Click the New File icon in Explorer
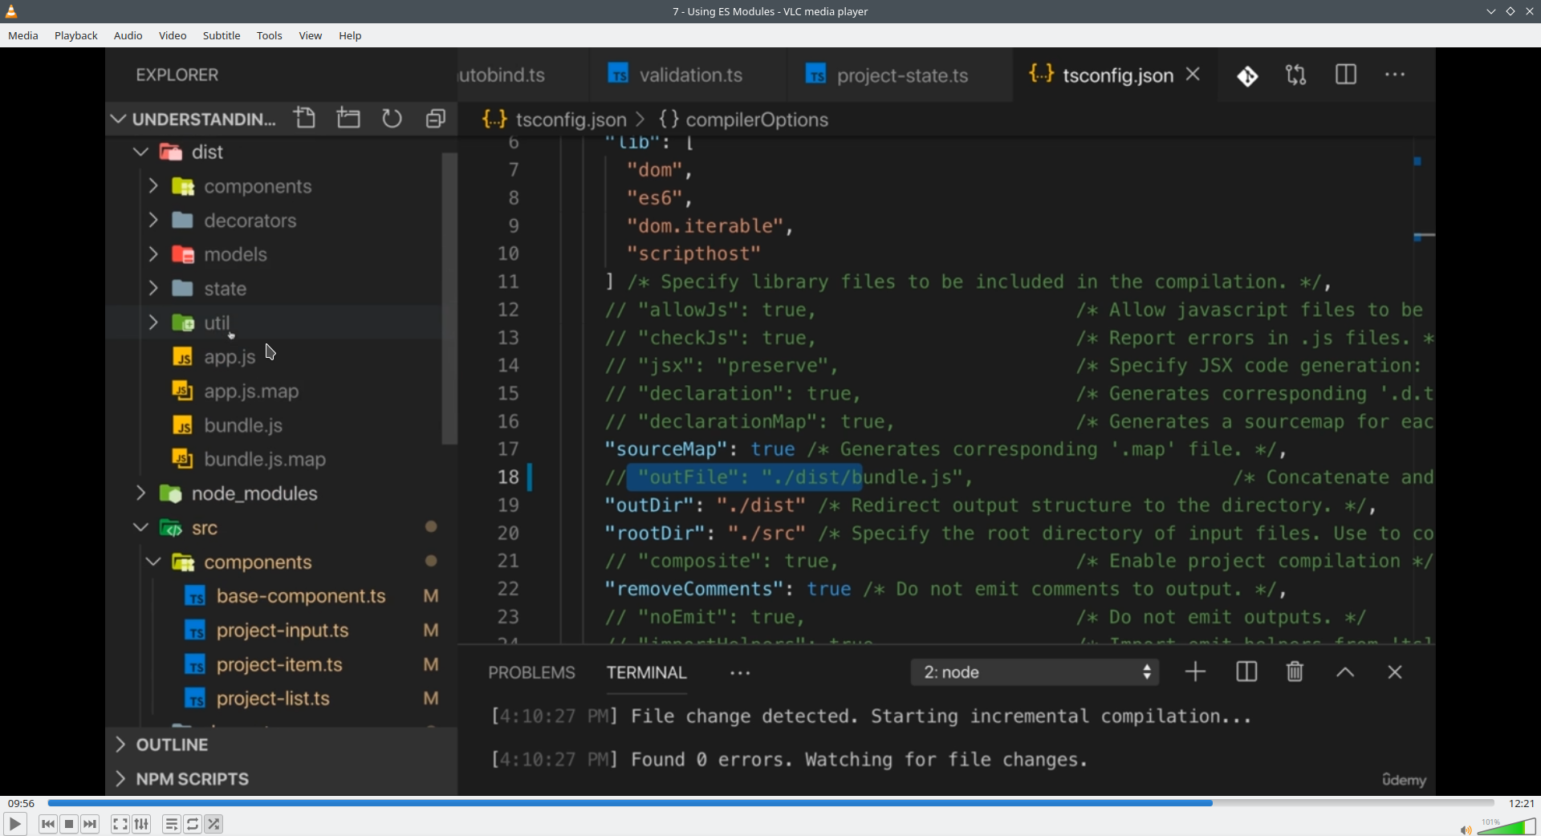The image size is (1541, 836). 306,119
